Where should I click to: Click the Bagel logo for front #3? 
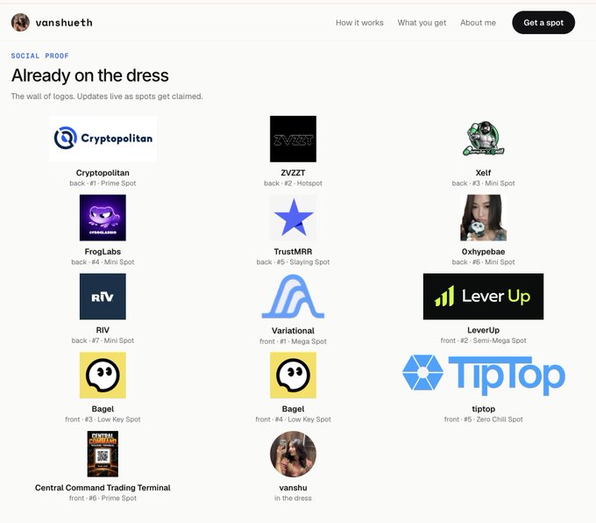coord(103,376)
